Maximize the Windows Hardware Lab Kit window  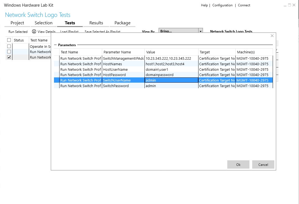click(290, 5)
